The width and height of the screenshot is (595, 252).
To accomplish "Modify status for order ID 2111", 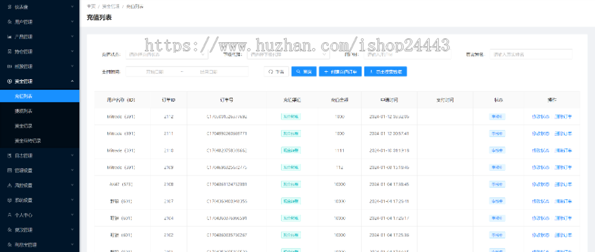I will (x=541, y=133).
